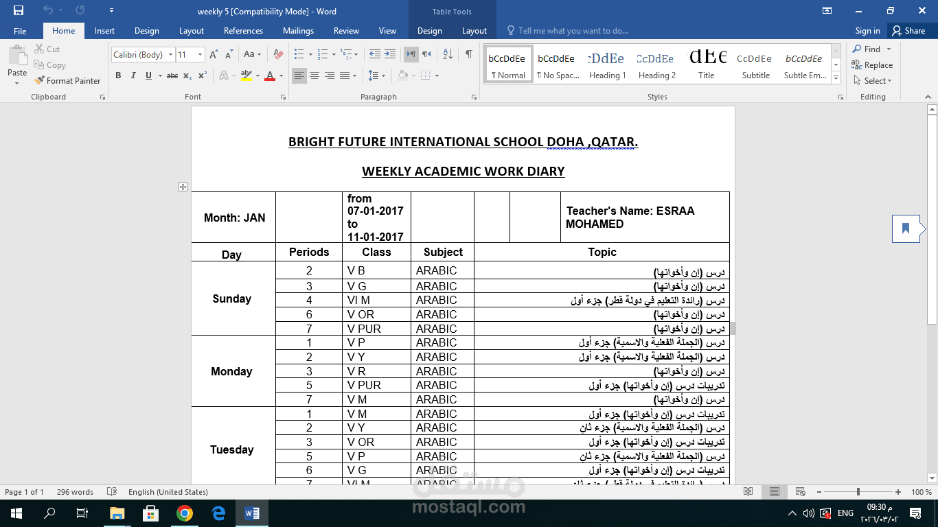Toggle Print Layout view in status bar

click(x=774, y=492)
